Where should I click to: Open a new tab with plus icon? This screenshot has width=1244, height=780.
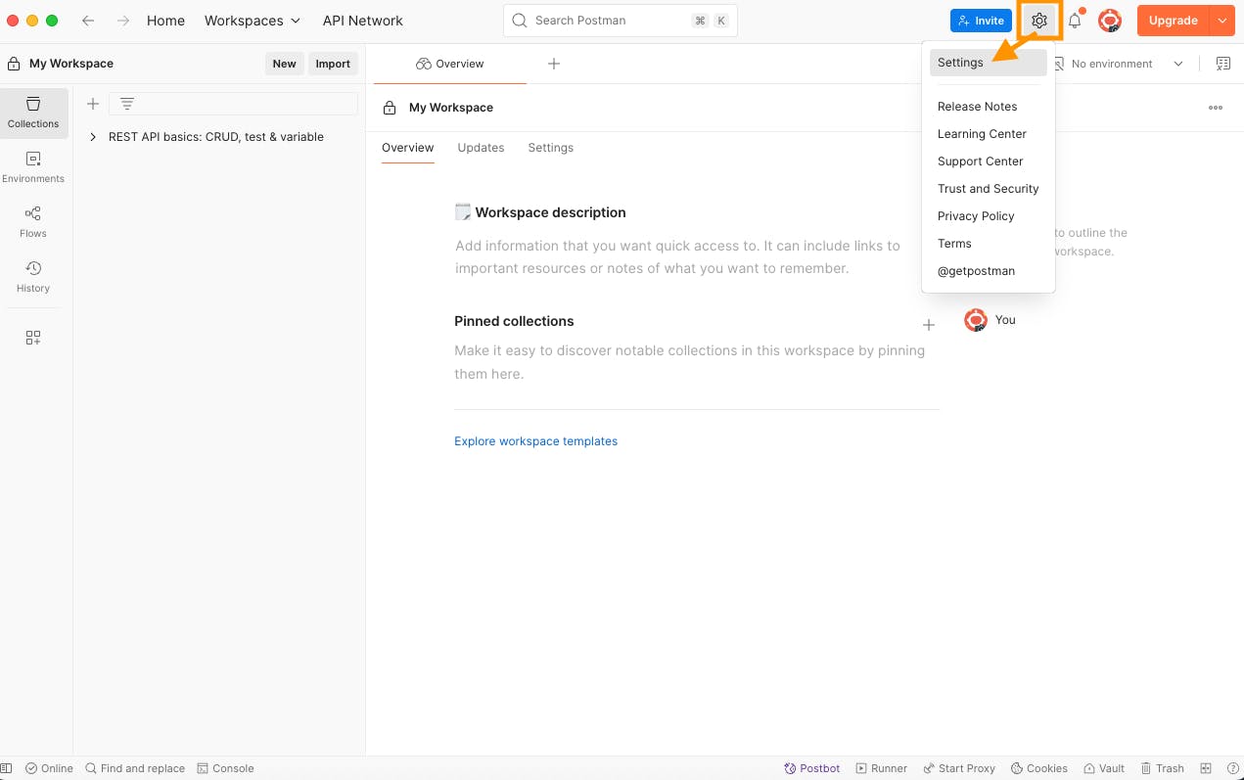[554, 64]
